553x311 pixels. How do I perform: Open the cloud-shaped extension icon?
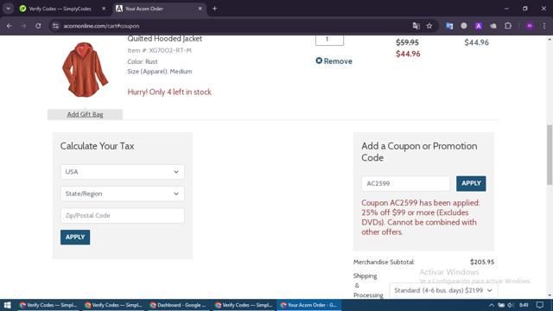click(493, 26)
